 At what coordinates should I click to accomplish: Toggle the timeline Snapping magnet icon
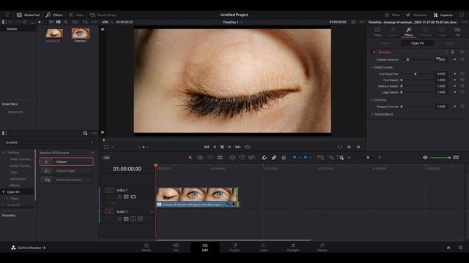coord(265,158)
